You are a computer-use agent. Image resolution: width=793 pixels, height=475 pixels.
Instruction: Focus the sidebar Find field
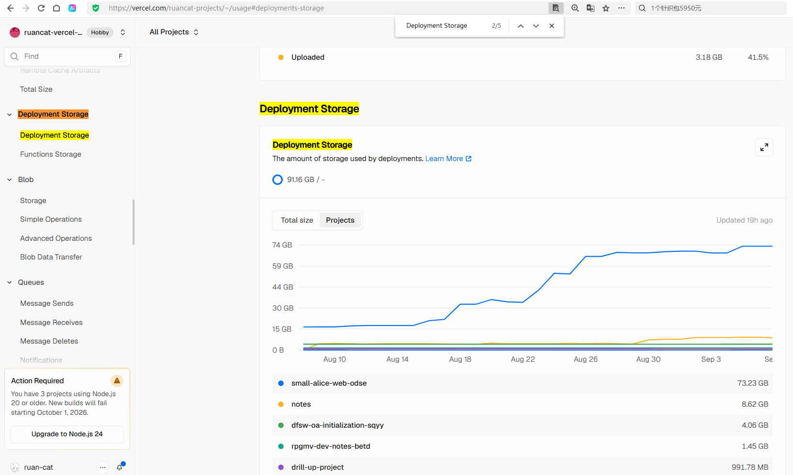pyautogui.click(x=67, y=56)
